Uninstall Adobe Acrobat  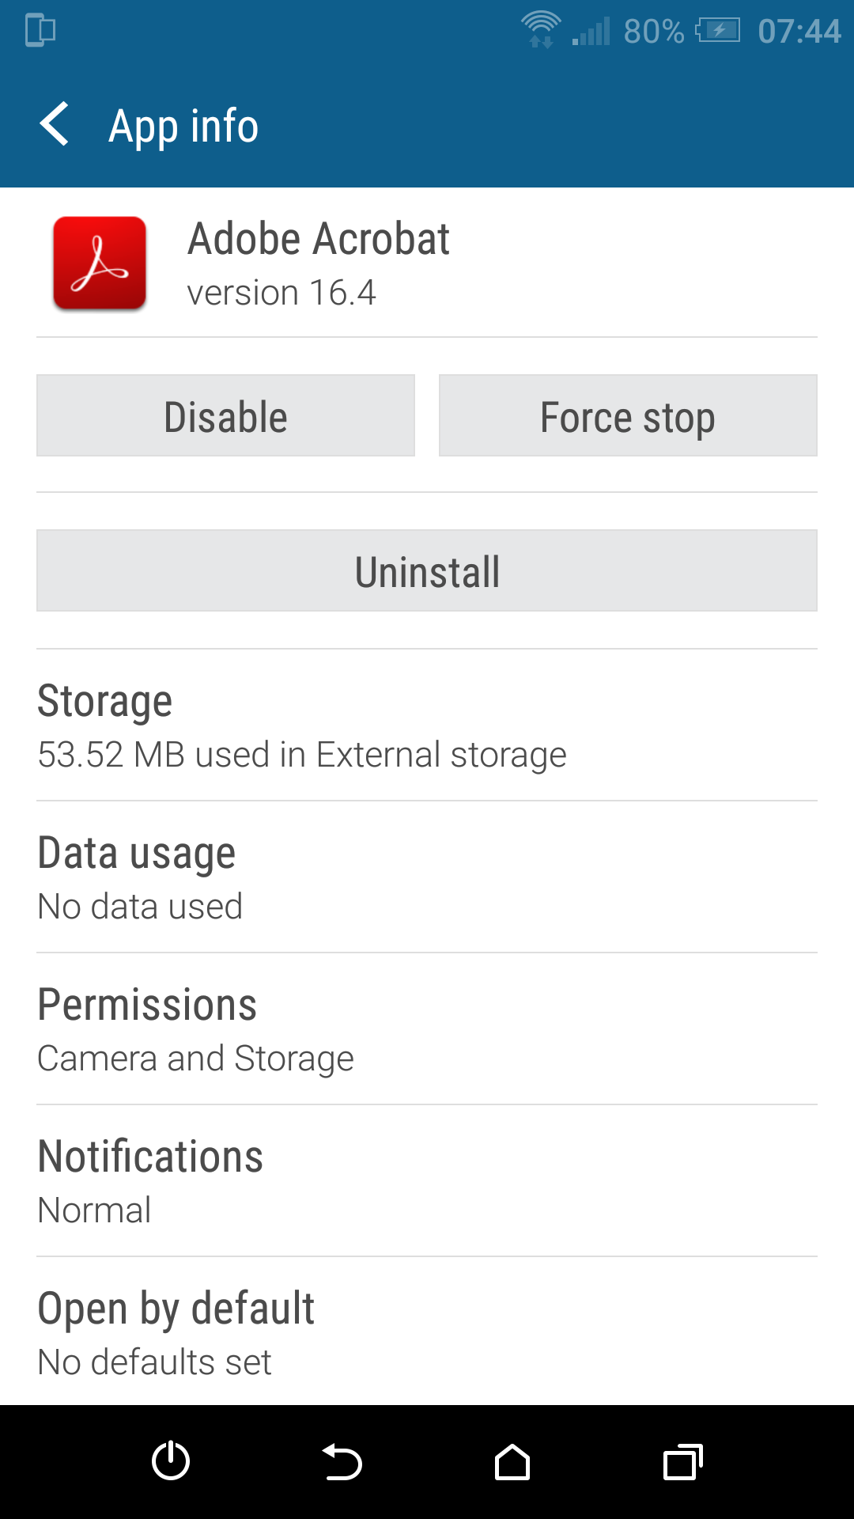point(427,571)
